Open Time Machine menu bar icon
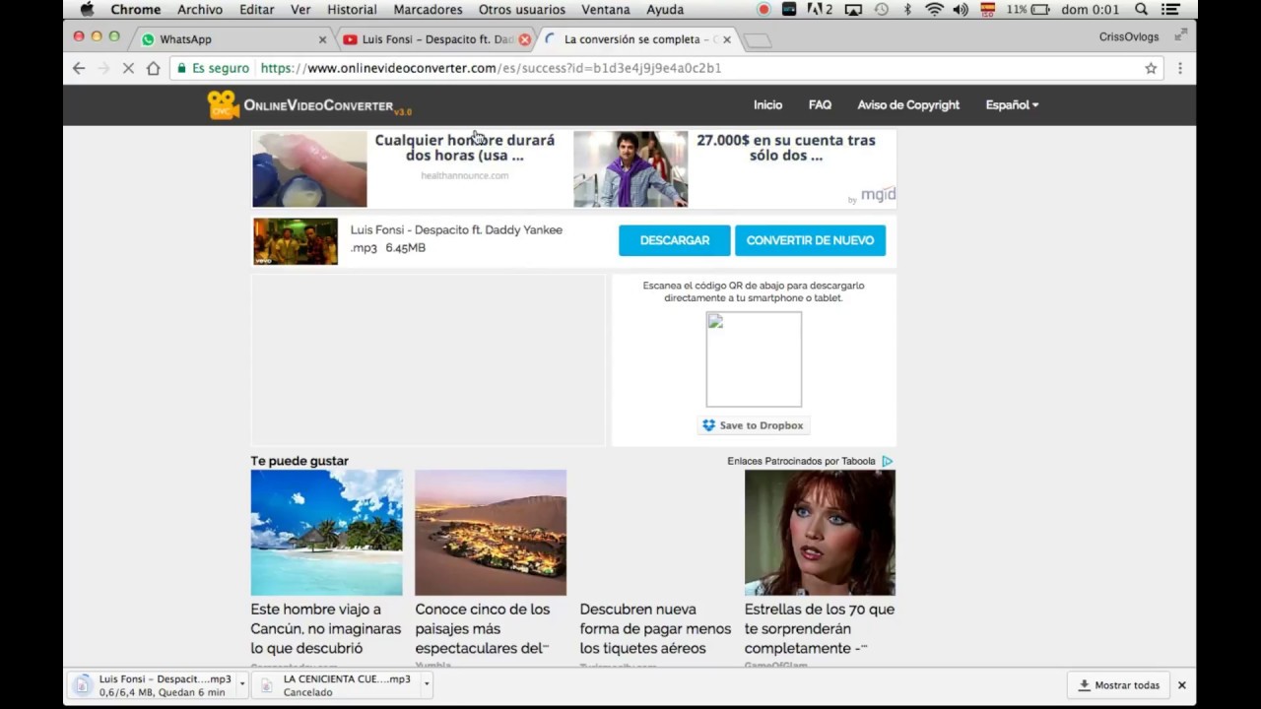 coord(881,9)
